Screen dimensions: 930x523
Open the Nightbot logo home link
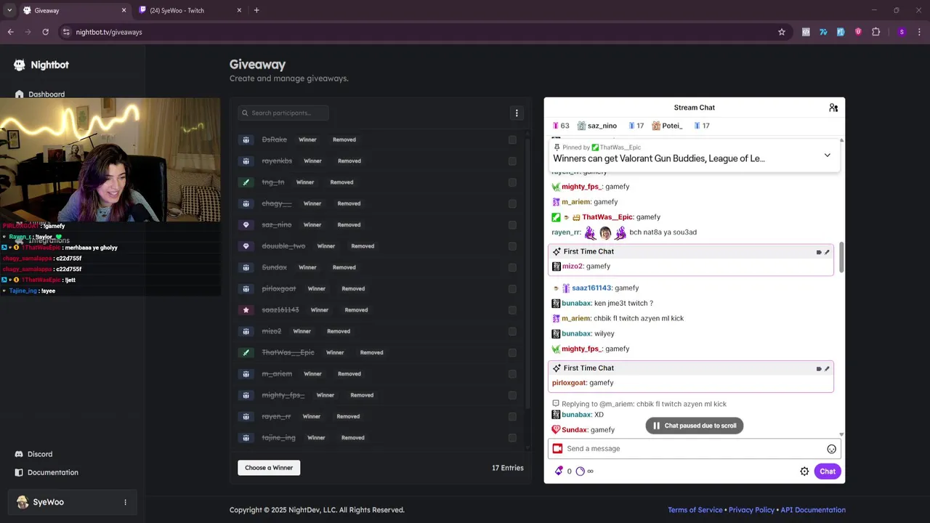coord(41,65)
